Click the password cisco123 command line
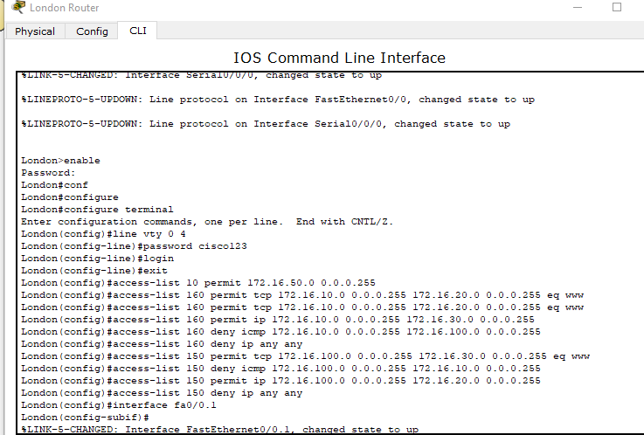The image size is (644, 435). [x=135, y=246]
